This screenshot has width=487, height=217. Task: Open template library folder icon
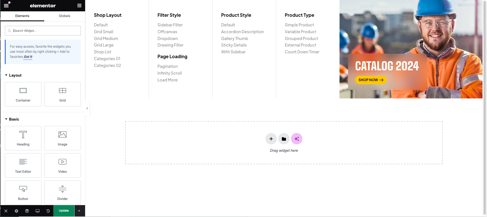tap(284, 139)
